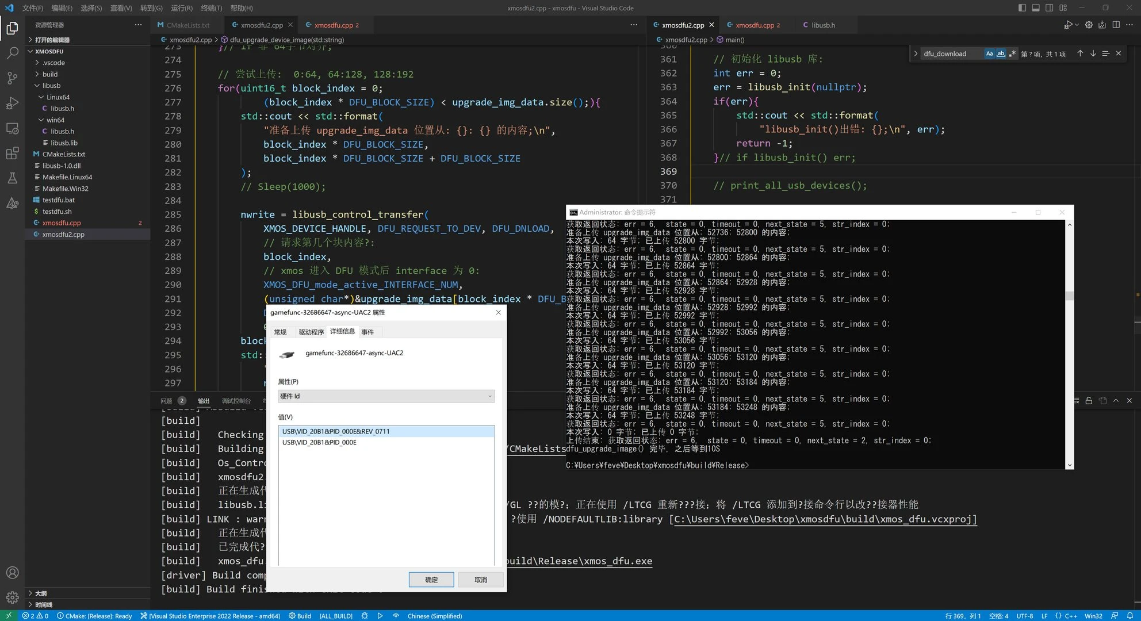Toggle output scroll lock
This screenshot has width=1141, height=621.
pyautogui.click(x=1089, y=401)
